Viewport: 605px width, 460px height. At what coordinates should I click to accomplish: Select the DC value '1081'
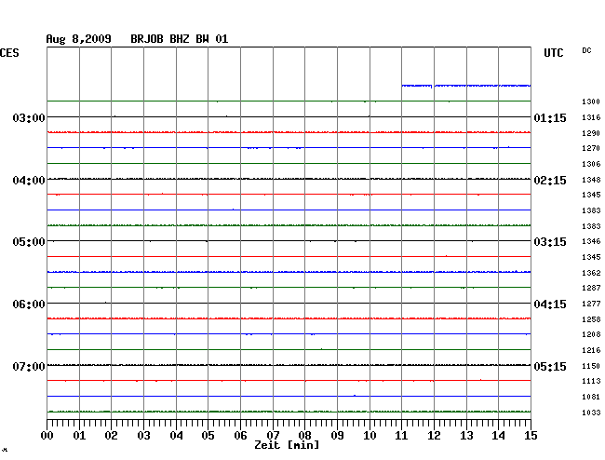point(591,397)
